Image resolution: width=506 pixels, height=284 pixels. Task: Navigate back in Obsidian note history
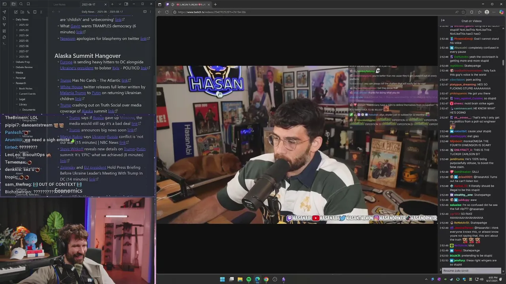(x=53, y=12)
